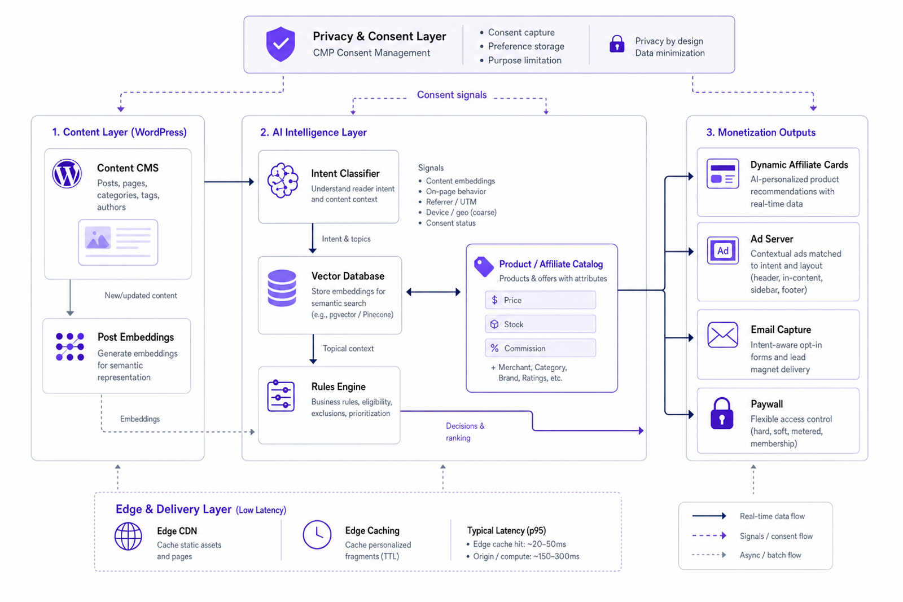Click the '3. Monetization Outputs' heading

[761, 132]
